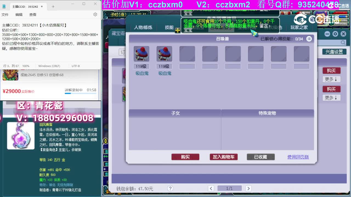
Task: Open the settings gear on 藏宝阁 window
Action: tap(335, 34)
